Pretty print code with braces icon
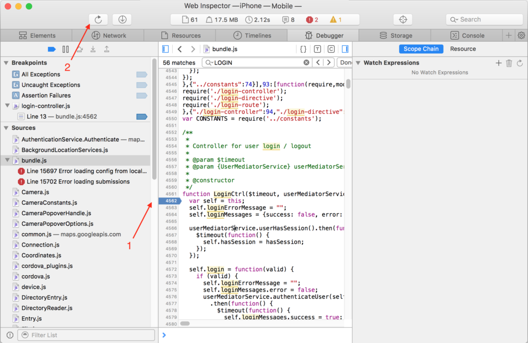 tap(303, 49)
